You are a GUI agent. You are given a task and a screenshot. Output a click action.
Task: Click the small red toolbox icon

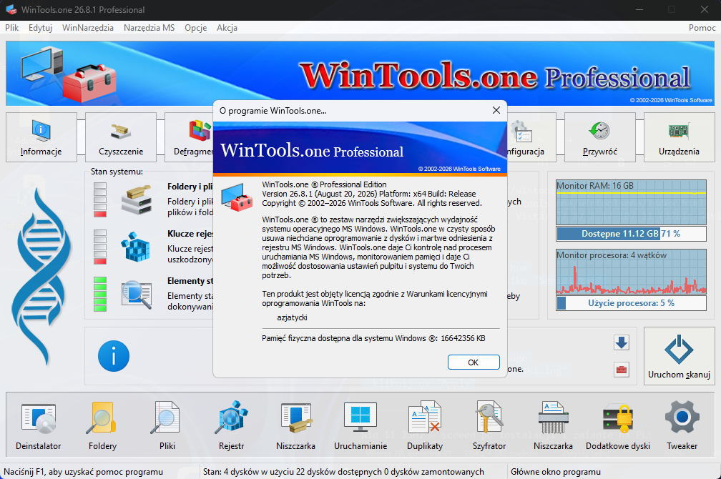click(622, 370)
